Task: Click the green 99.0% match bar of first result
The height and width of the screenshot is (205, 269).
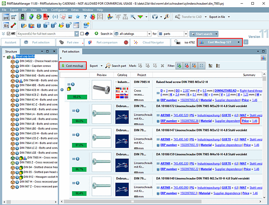Action: [x=77, y=97]
